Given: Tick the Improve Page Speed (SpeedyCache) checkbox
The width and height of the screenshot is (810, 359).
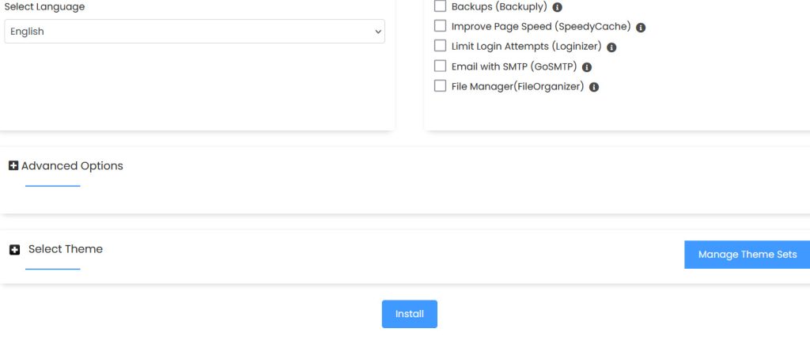Looking at the screenshot, I should (440, 26).
